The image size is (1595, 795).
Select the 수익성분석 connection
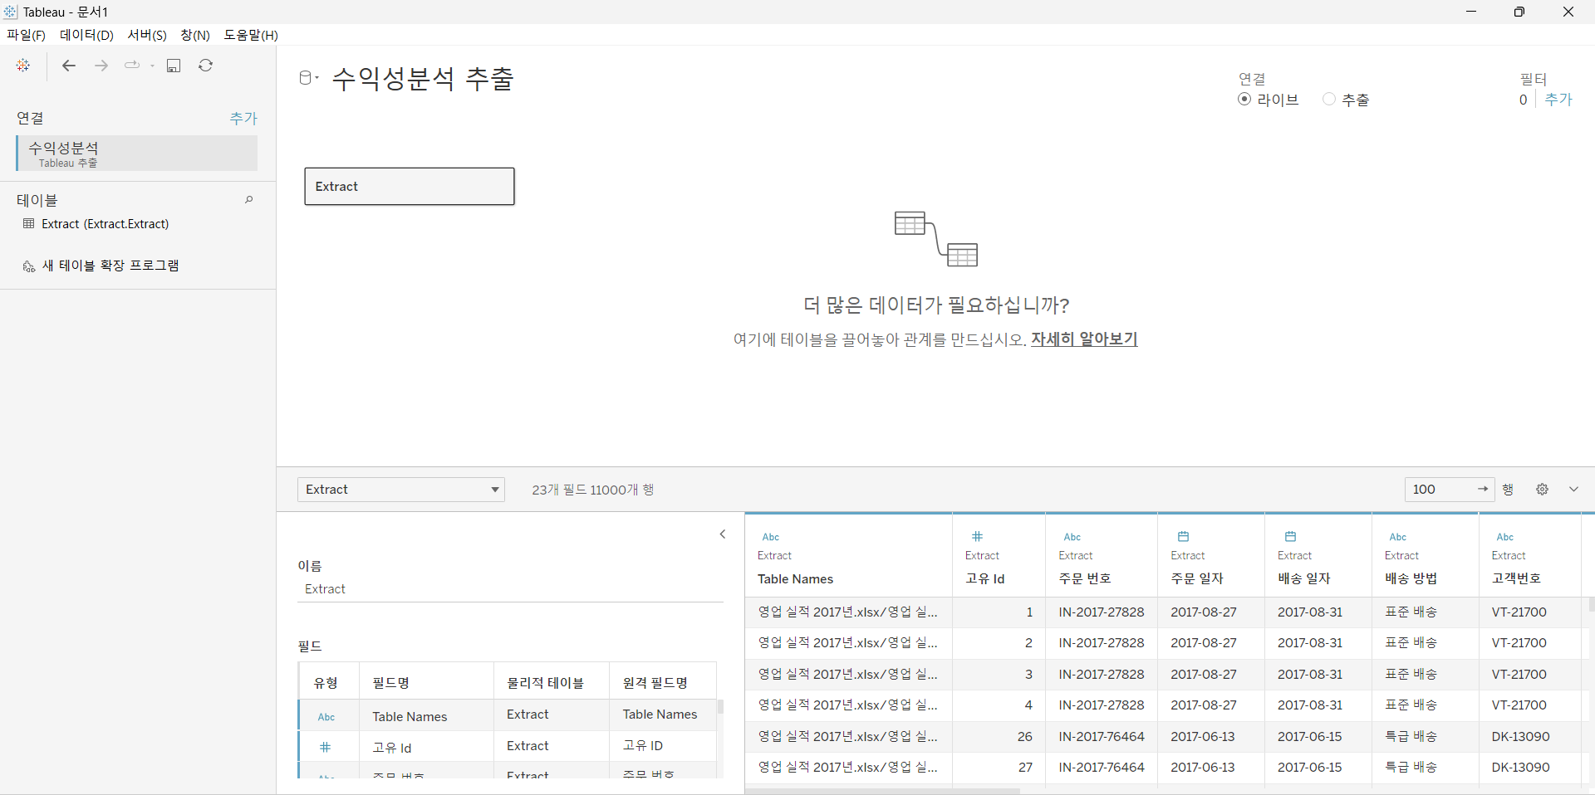click(x=137, y=154)
